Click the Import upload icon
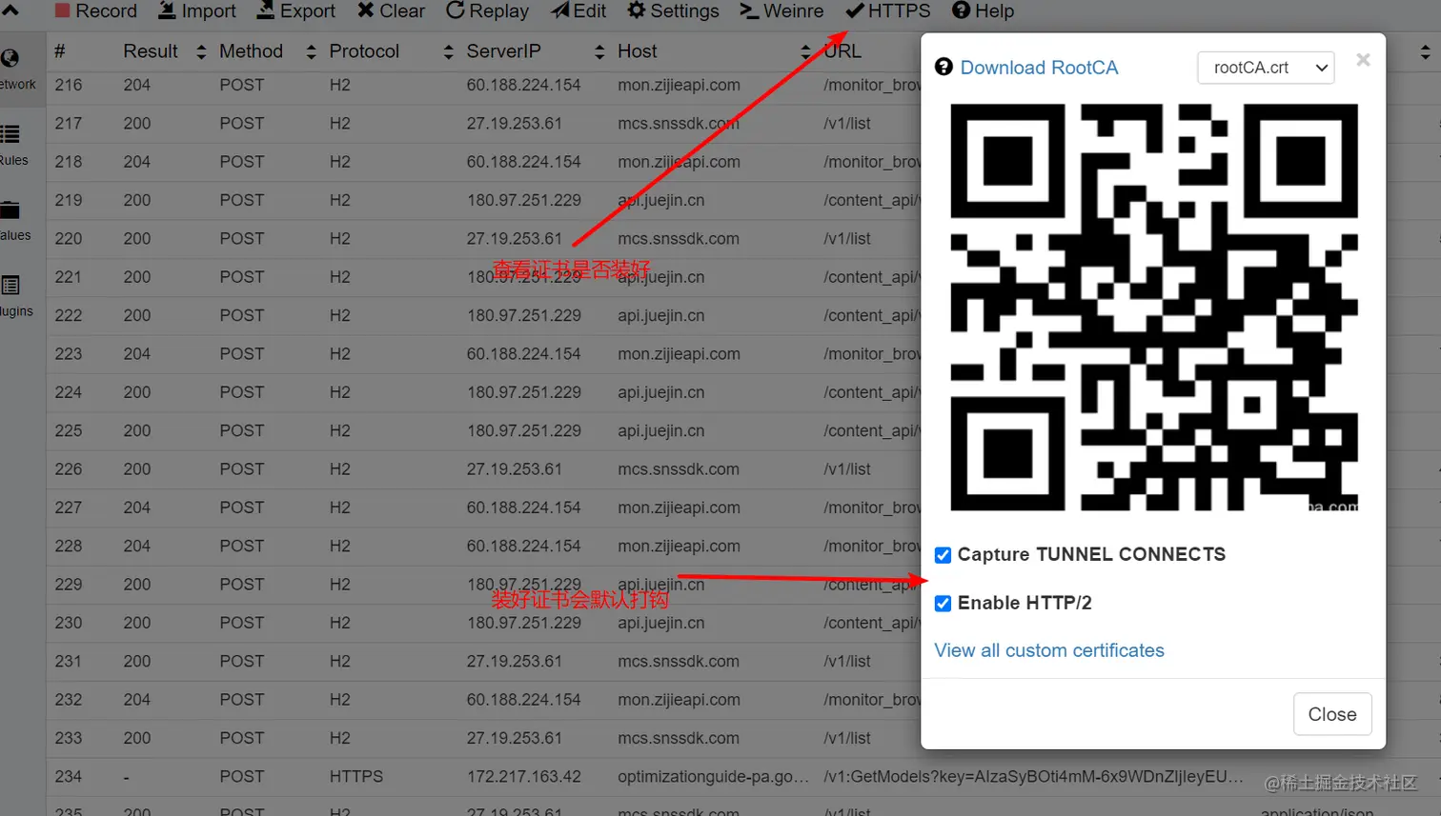 point(166,10)
